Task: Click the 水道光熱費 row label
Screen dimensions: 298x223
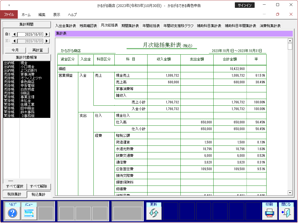Action: tap(125, 149)
